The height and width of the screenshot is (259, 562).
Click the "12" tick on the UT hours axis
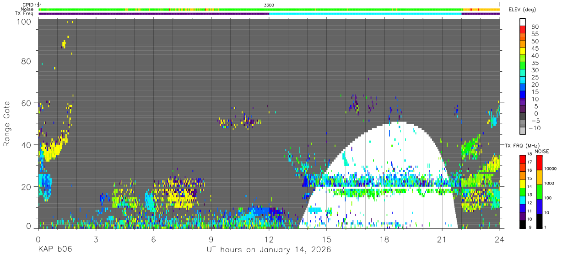tap(269, 239)
